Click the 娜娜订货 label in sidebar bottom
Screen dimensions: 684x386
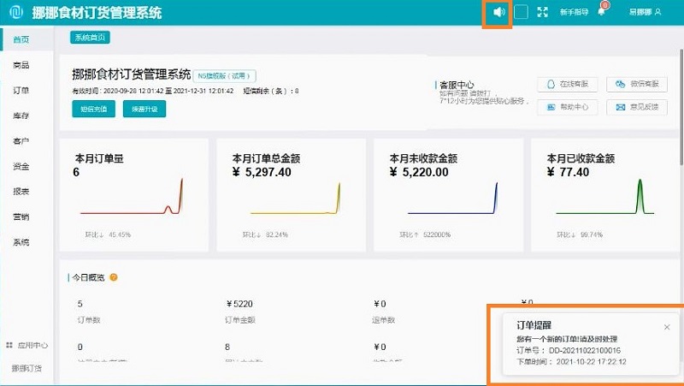[x=27, y=369]
